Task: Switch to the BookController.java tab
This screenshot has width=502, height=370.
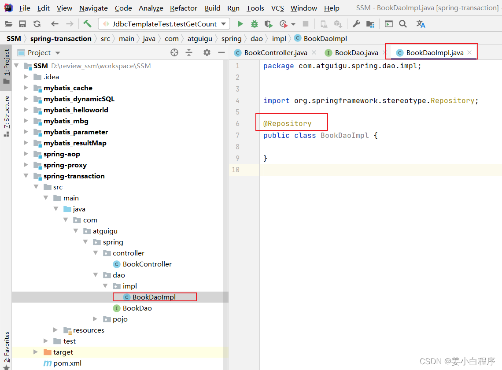Action: (x=275, y=52)
